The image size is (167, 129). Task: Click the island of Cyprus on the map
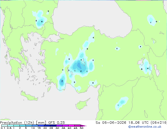coord(82,105)
